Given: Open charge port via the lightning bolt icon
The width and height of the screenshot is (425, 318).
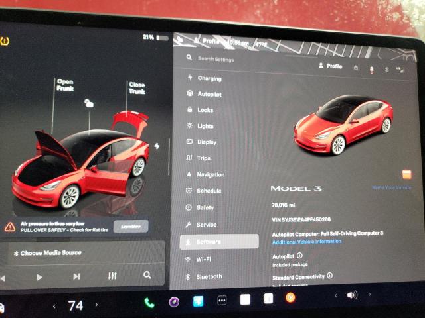Looking at the screenshot, I should [157, 146].
